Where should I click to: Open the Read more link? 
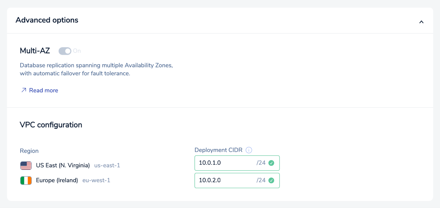pyautogui.click(x=43, y=91)
